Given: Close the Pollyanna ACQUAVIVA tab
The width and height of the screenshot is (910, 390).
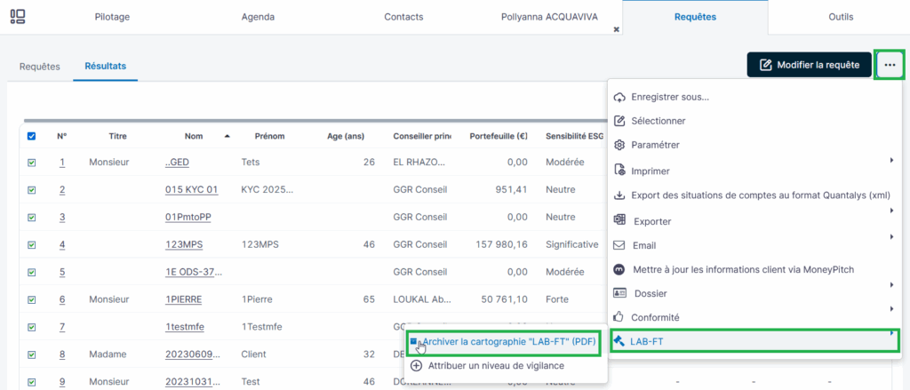Looking at the screenshot, I should click(616, 29).
